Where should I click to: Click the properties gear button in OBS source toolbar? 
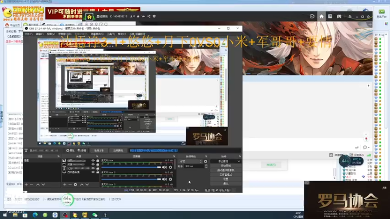pyautogui.click(x=70, y=150)
